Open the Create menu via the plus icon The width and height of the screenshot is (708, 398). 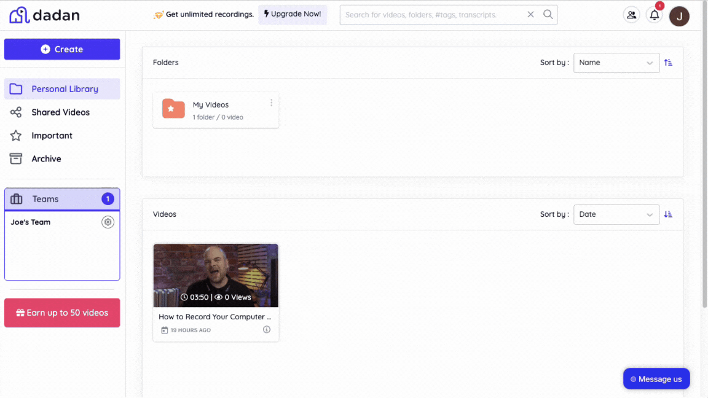point(45,49)
